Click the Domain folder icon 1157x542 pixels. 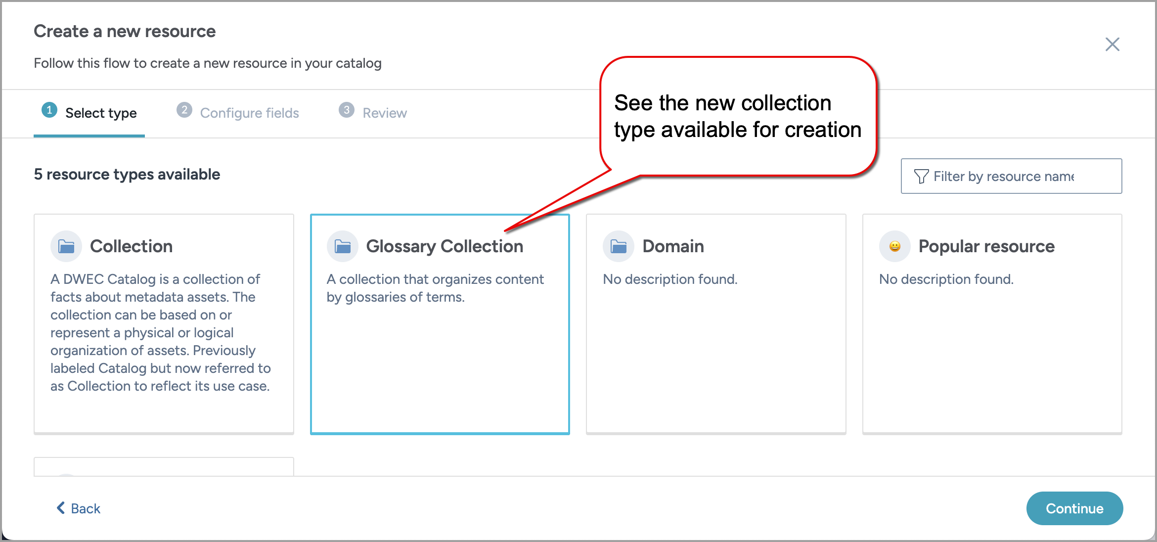(x=619, y=246)
